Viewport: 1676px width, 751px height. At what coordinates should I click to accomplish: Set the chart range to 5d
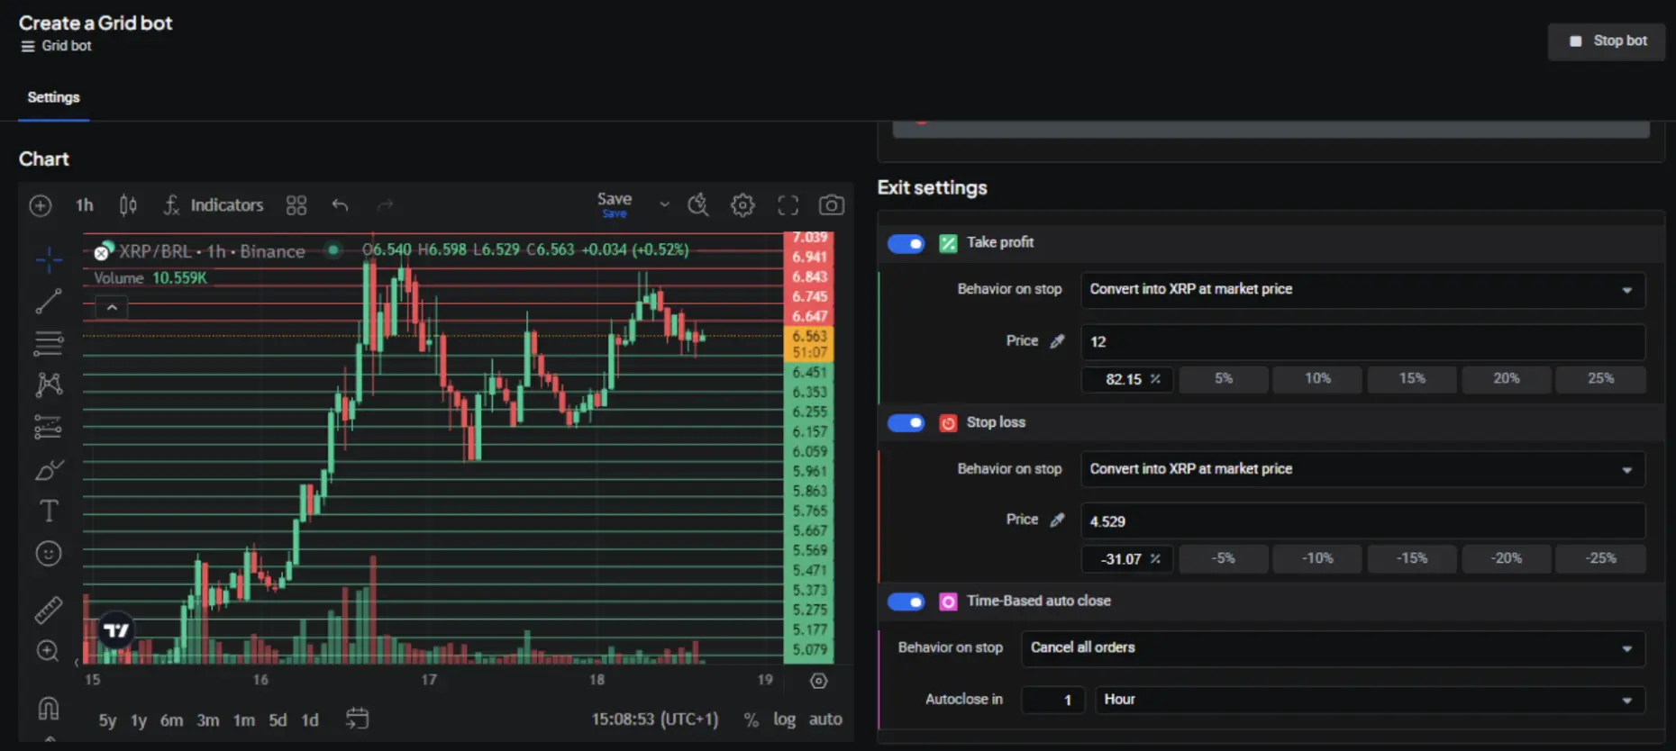(x=278, y=720)
